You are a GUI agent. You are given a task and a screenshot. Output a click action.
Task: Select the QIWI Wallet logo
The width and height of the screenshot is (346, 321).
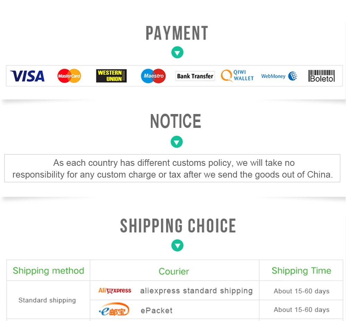[x=237, y=76]
